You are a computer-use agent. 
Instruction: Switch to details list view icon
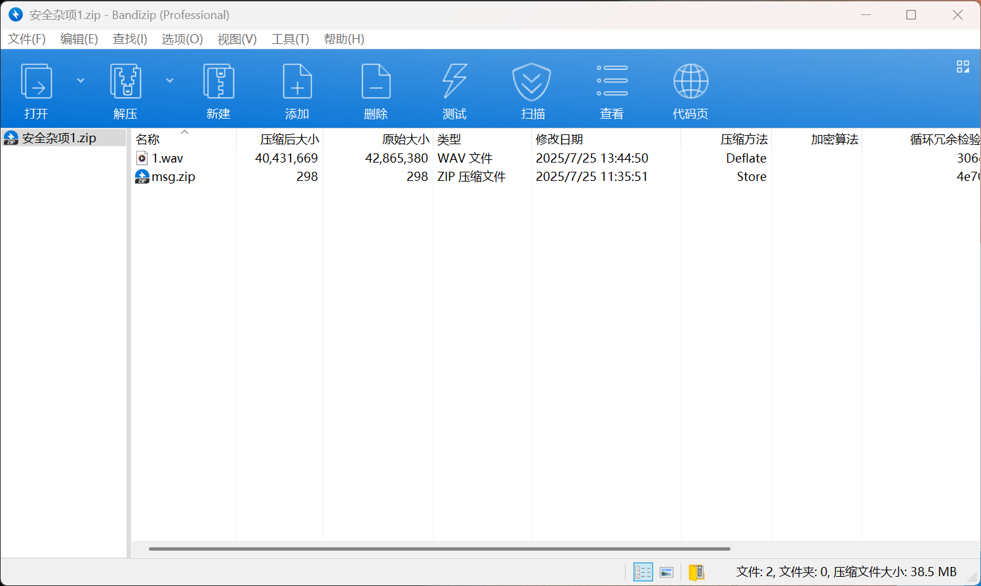643,572
